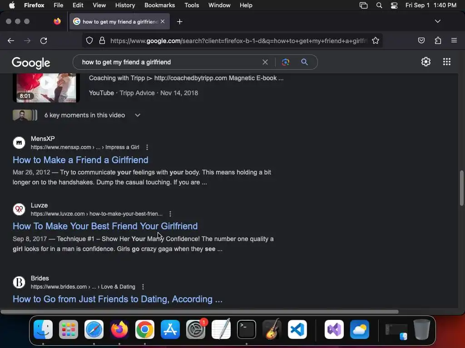
Task: Open the History menu
Action: 125,5
